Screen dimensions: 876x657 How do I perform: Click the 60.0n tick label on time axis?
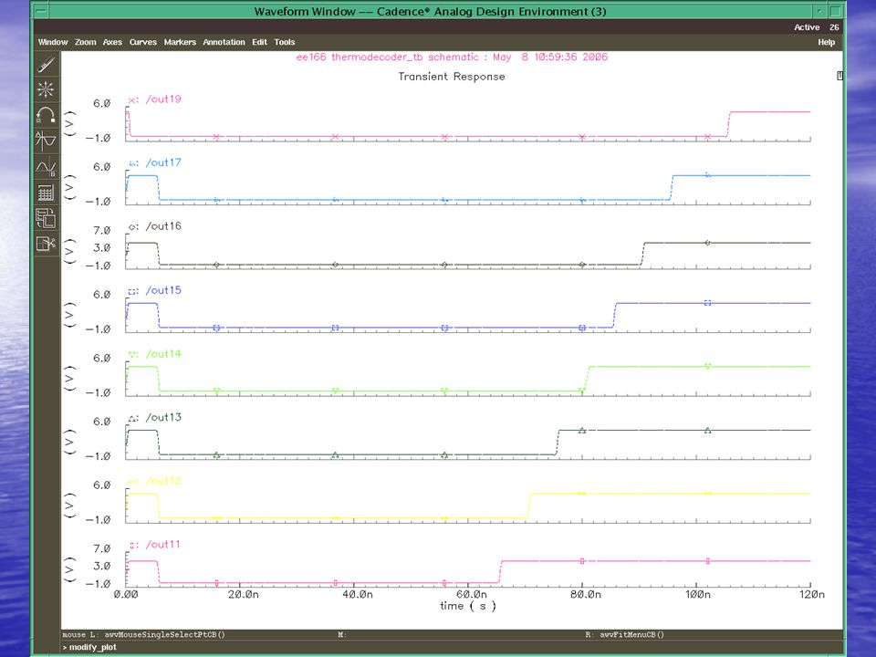(x=471, y=594)
